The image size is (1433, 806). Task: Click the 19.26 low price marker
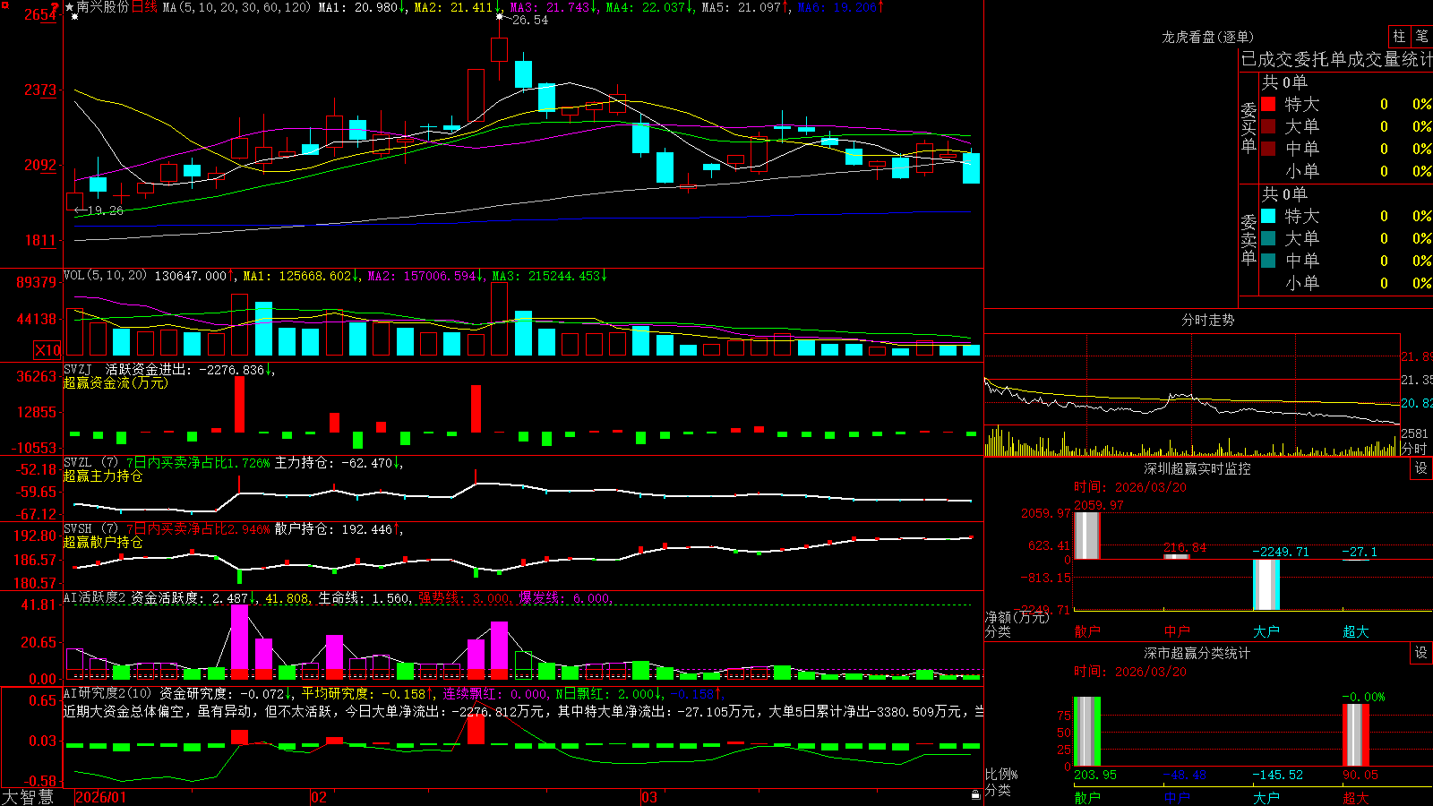click(106, 210)
